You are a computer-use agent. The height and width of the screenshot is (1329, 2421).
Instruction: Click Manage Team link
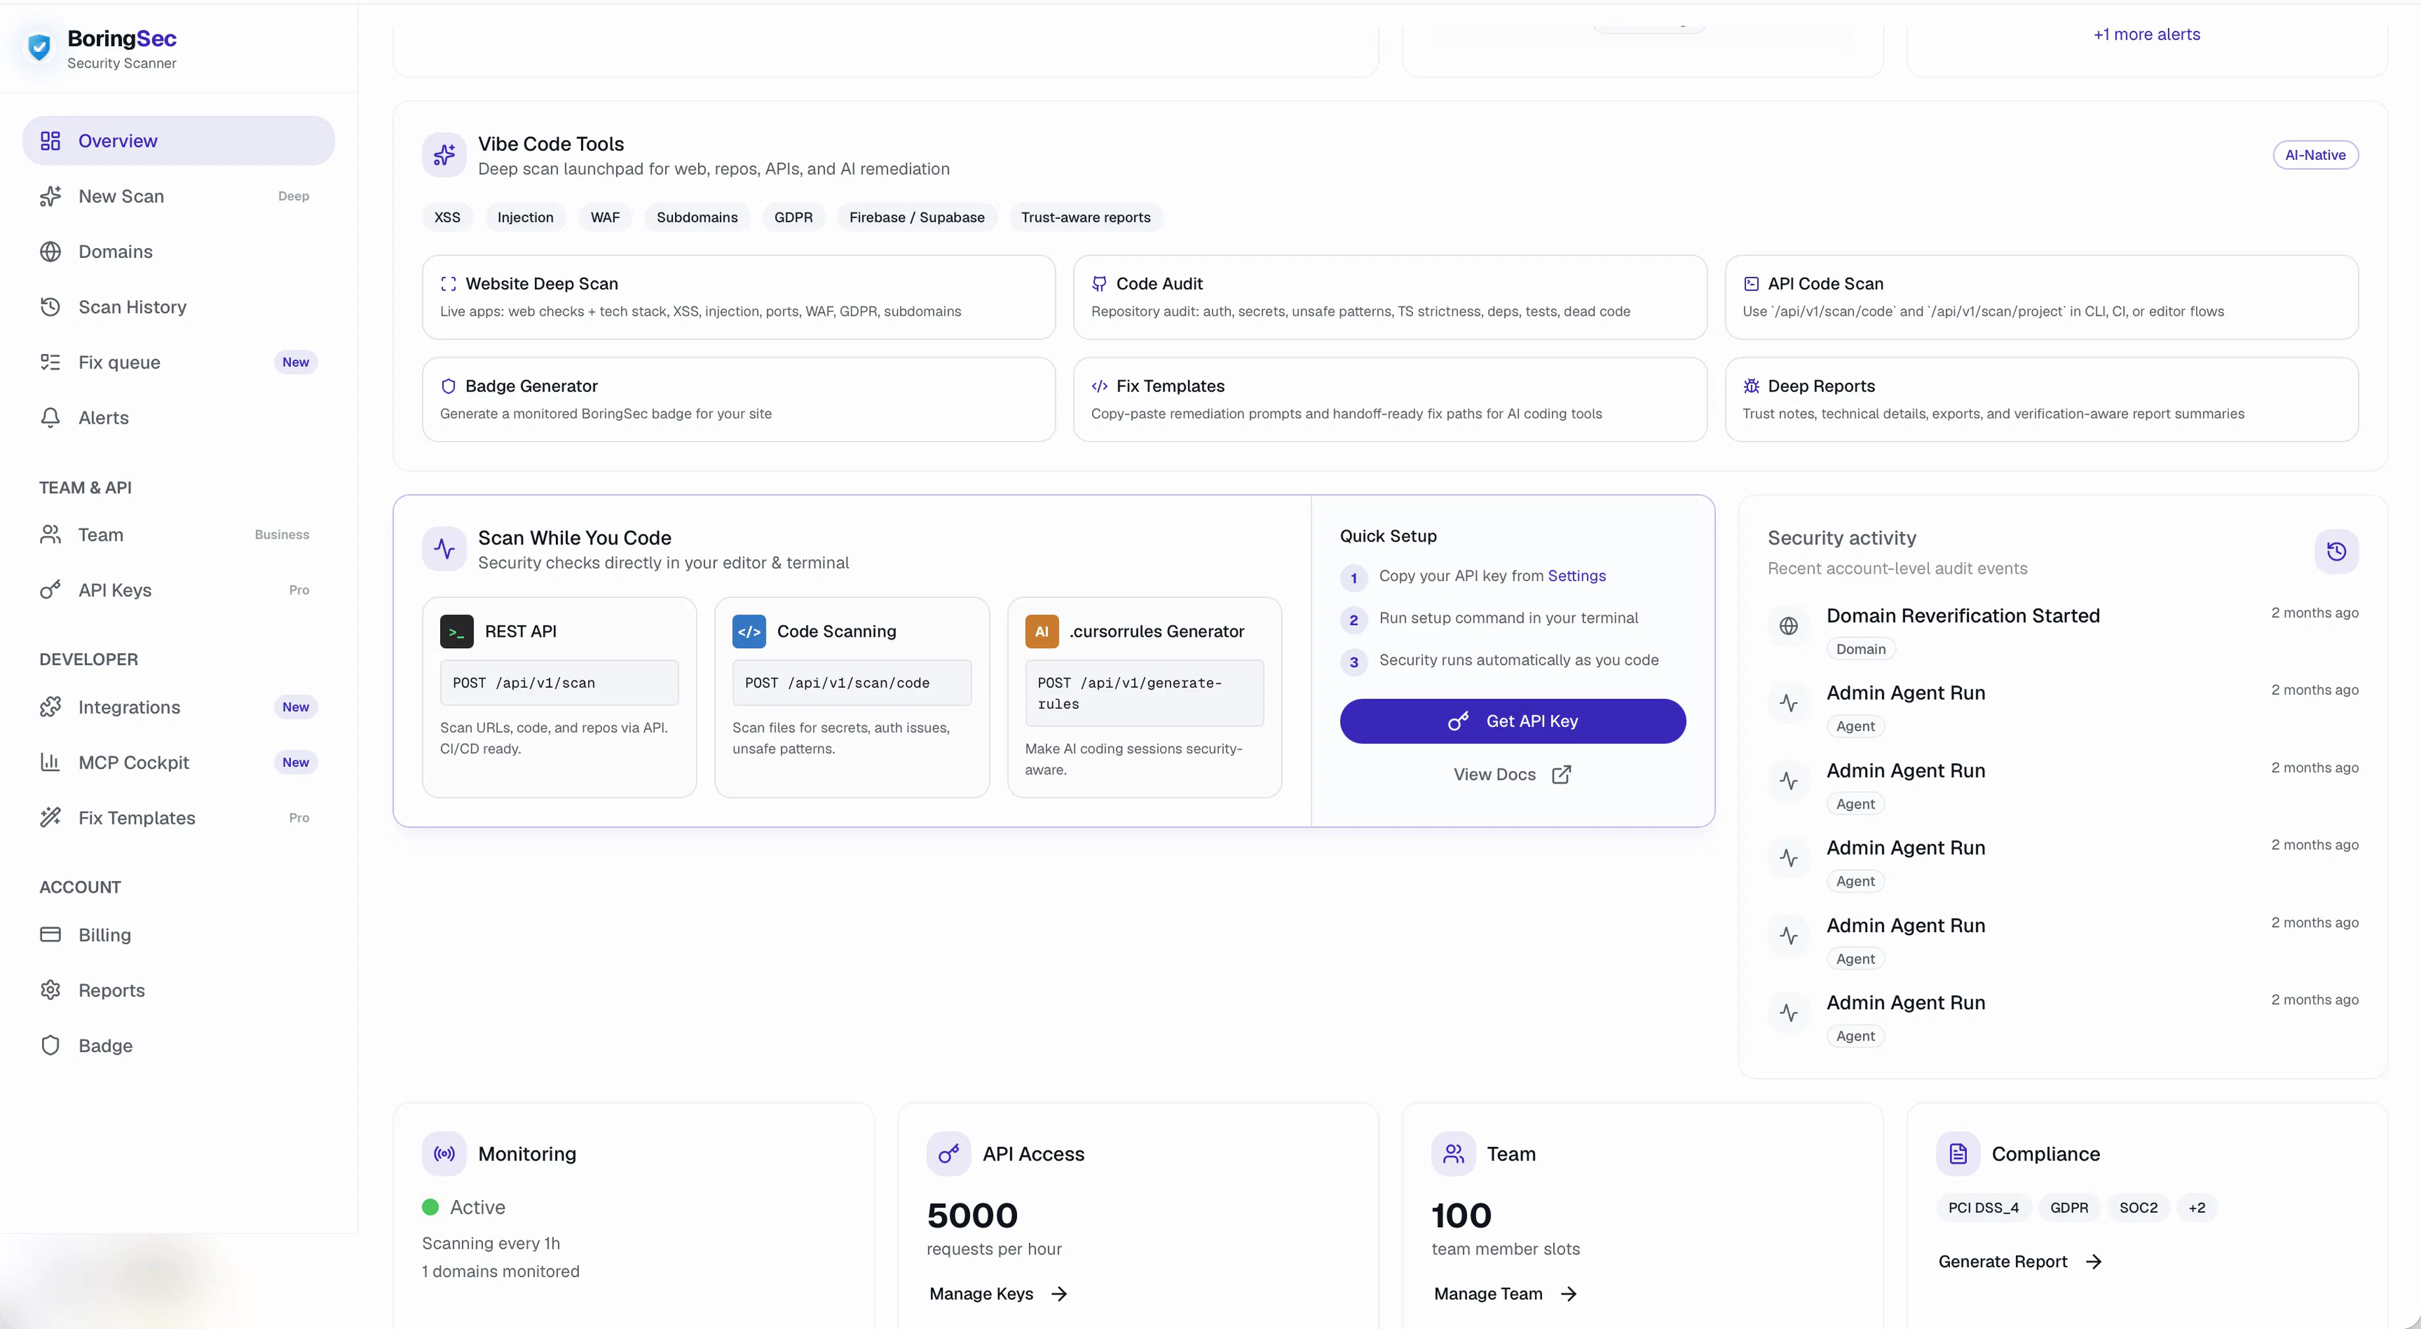[1505, 1294]
